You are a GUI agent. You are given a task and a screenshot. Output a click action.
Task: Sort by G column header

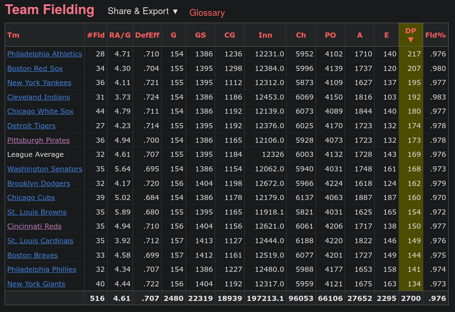tap(174, 35)
